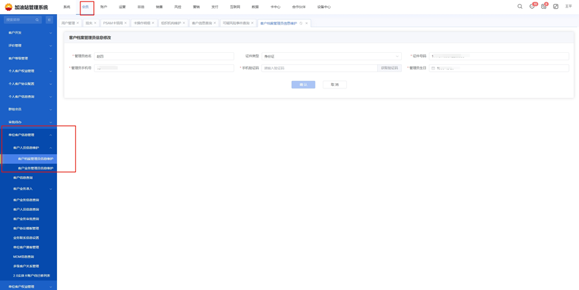579x290 pixels.
Task: Open the 证件类型 dropdown
Action: tap(331, 56)
